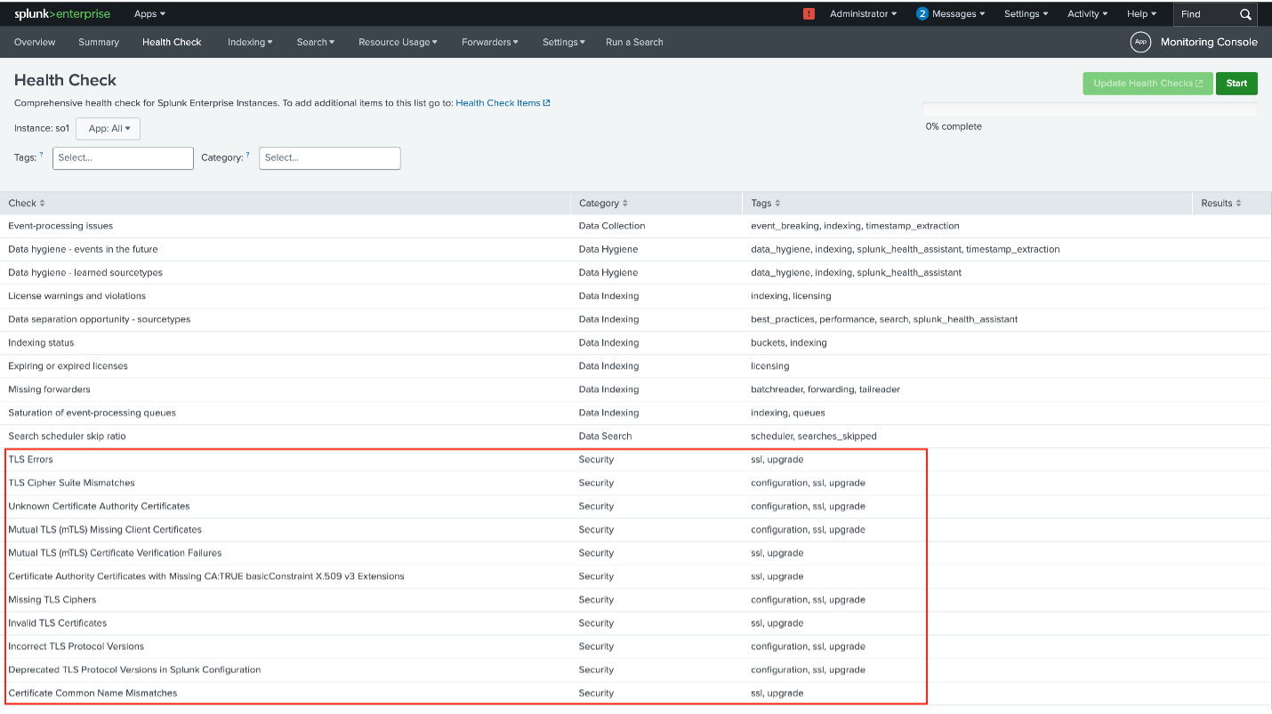Select the Invalid TLS Certificates check
This screenshot has height=714, width=1272.
pyautogui.click(x=636, y=623)
